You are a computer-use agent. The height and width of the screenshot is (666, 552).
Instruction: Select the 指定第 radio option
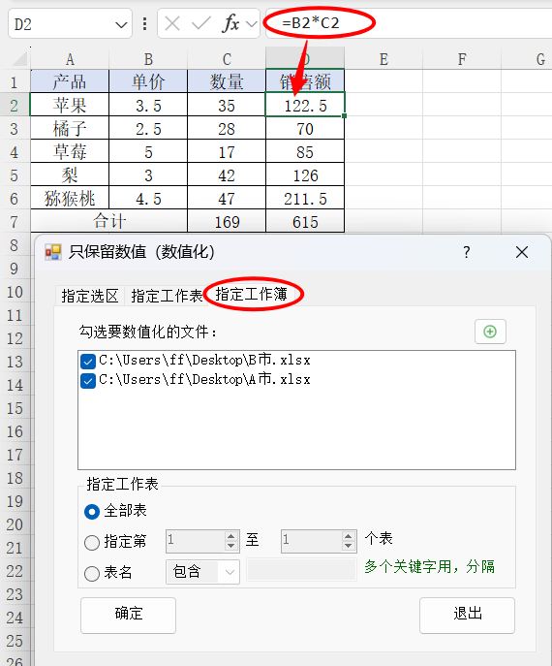[92, 543]
